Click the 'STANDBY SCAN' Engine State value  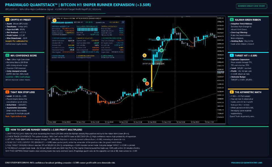[117, 52]
